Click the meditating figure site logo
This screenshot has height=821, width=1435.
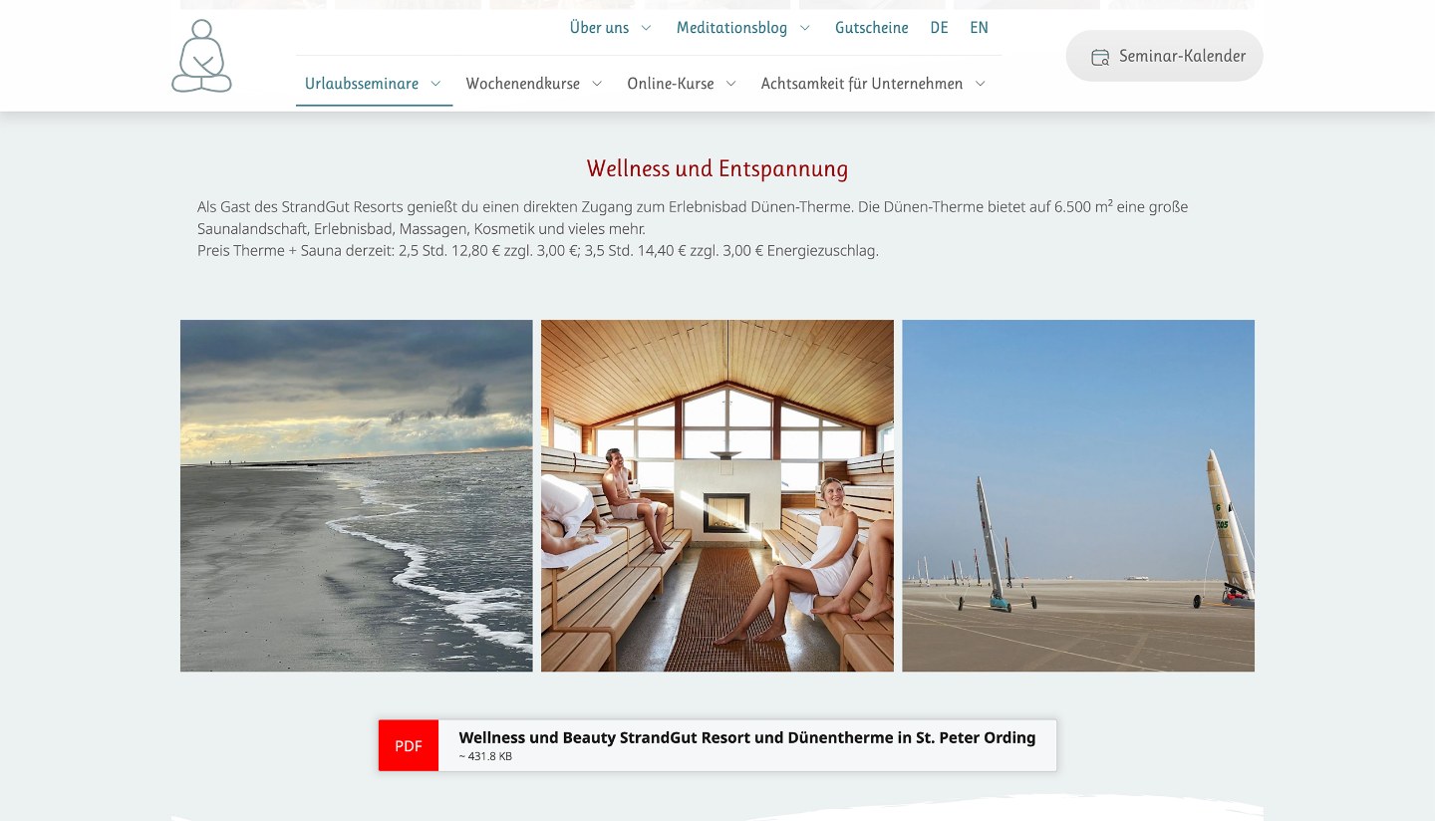tap(201, 56)
